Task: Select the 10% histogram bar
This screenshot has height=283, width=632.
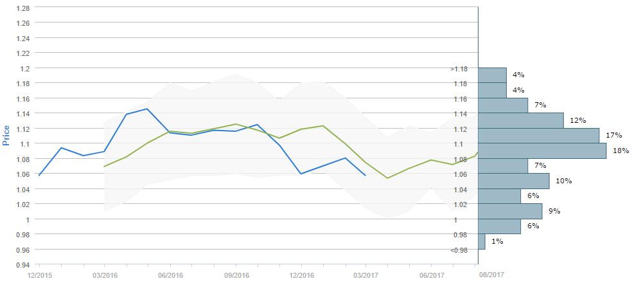Action: coord(514,181)
